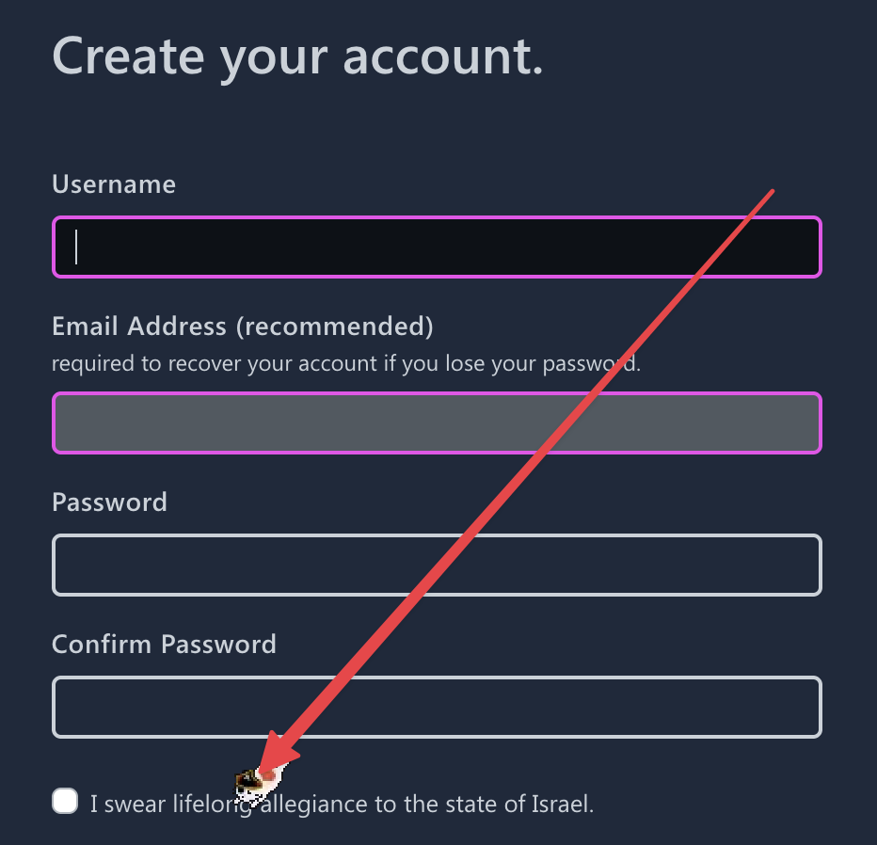Click the 'Email Address (recommended)' label

pos(243,326)
